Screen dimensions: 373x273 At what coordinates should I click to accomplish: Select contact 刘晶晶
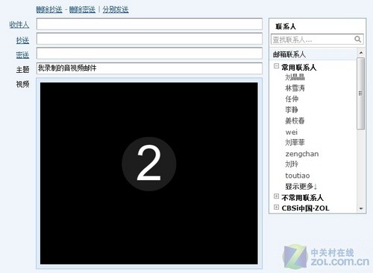pos(295,77)
